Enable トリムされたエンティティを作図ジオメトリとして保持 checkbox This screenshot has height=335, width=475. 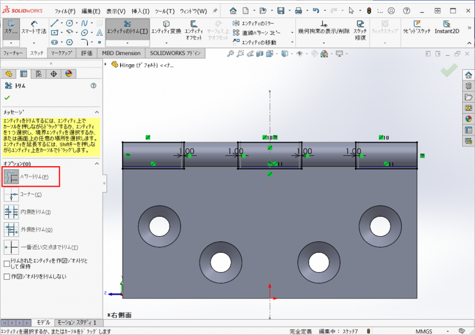tap(7, 264)
